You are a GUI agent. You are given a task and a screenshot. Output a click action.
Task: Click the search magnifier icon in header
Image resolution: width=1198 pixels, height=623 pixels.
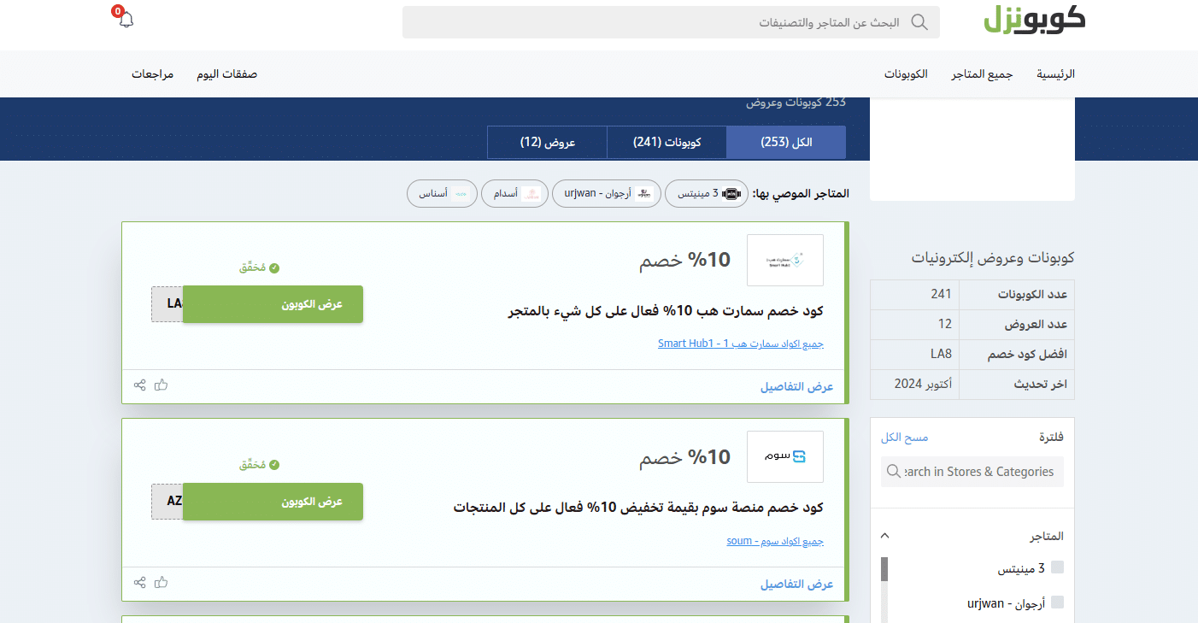[x=919, y=22]
